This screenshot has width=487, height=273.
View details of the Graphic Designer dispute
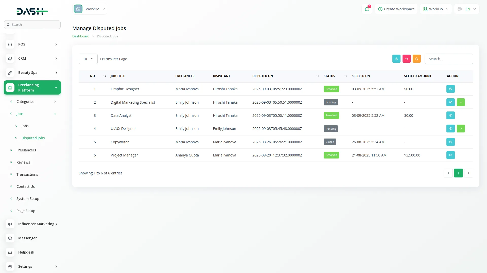(x=450, y=89)
